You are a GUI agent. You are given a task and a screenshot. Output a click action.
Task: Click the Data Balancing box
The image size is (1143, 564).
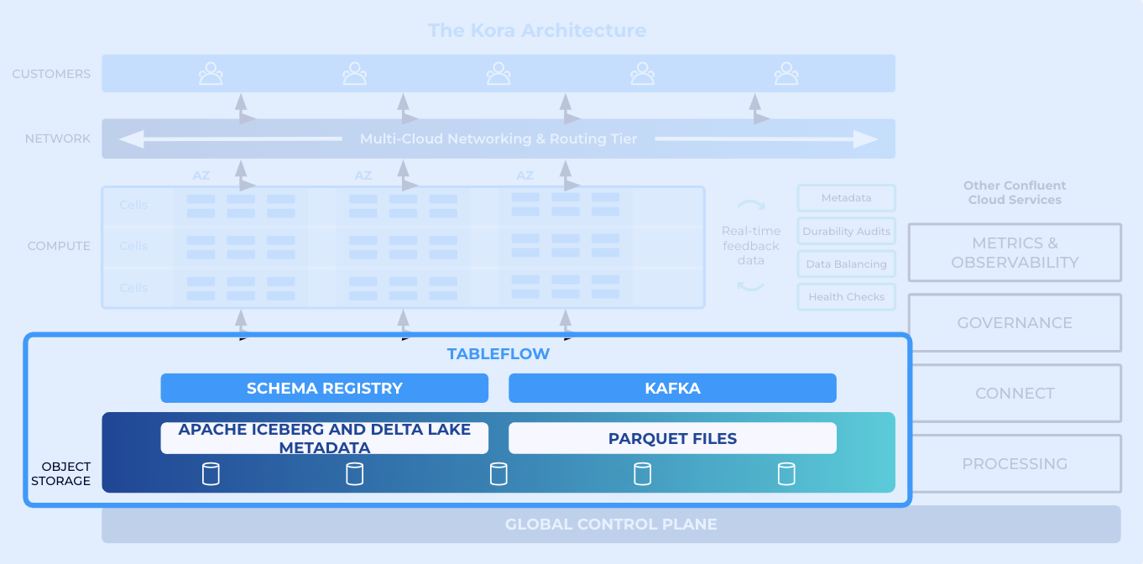pyautogui.click(x=846, y=264)
